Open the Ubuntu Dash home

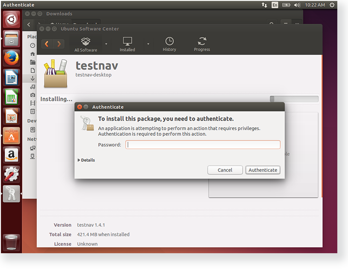coord(12,19)
